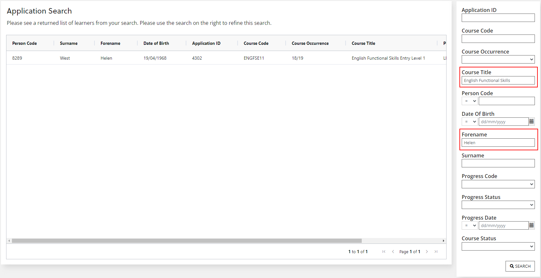Open the Progress Date calendar picker
The width and height of the screenshot is (541, 278).
[x=532, y=225]
